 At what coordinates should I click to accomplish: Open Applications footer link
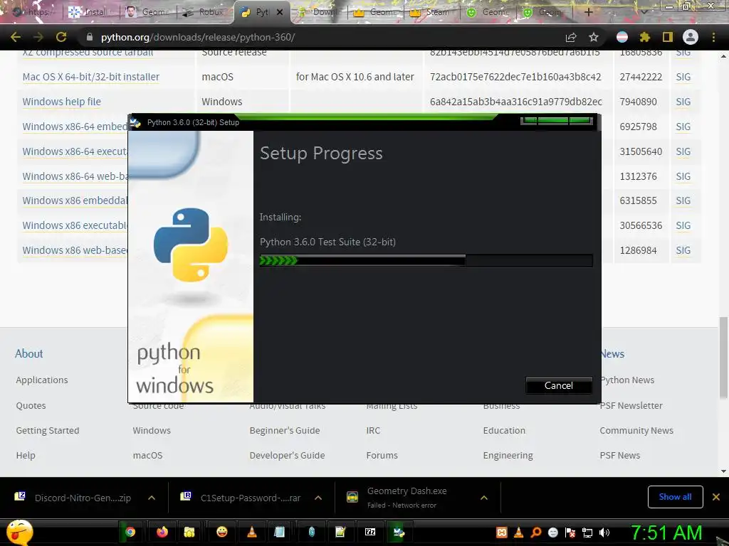pos(42,380)
